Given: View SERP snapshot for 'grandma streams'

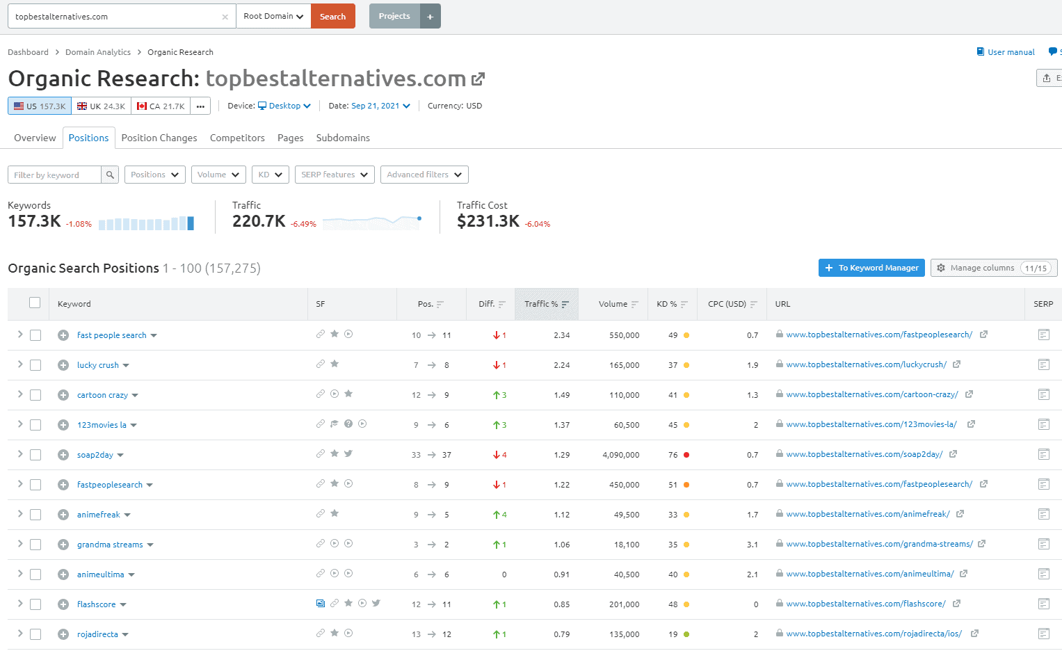Looking at the screenshot, I should tap(1043, 544).
